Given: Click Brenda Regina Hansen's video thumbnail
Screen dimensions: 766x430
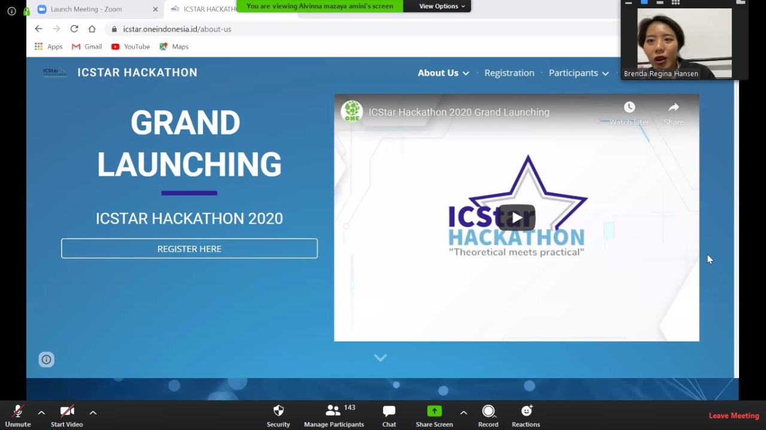Looking at the screenshot, I should pyautogui.click(x=685, y=43).
